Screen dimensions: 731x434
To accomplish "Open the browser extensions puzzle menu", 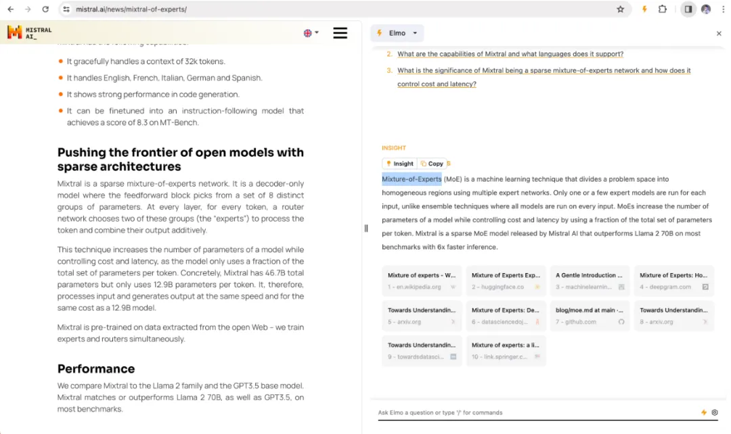I will pyautogui.click(x=663, y=9).
